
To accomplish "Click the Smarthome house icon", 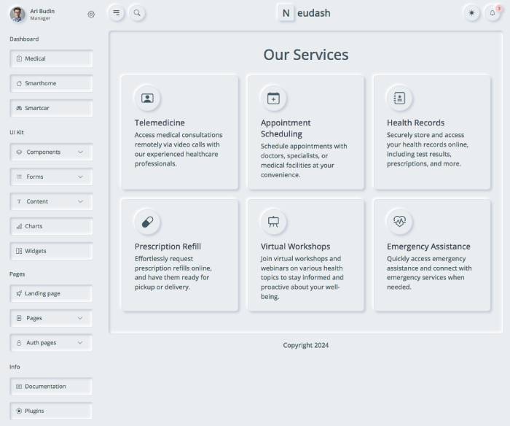I will 19,83.
